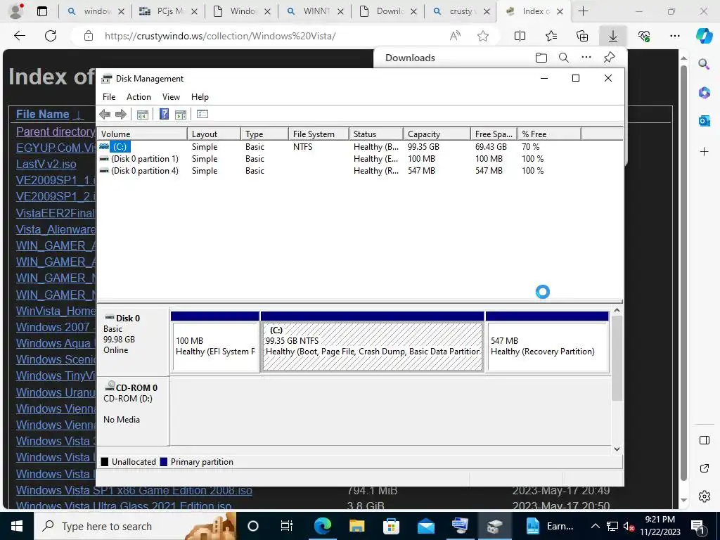Click the Split screen icon in Edge

click(520, 36)
